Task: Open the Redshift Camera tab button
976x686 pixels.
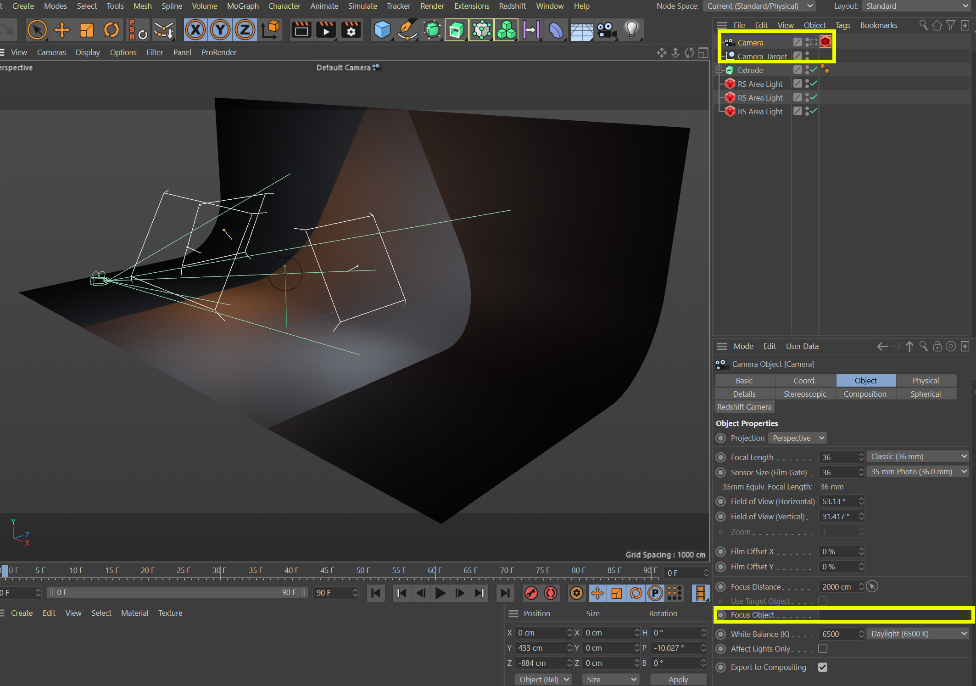Action: coord(744,407)
